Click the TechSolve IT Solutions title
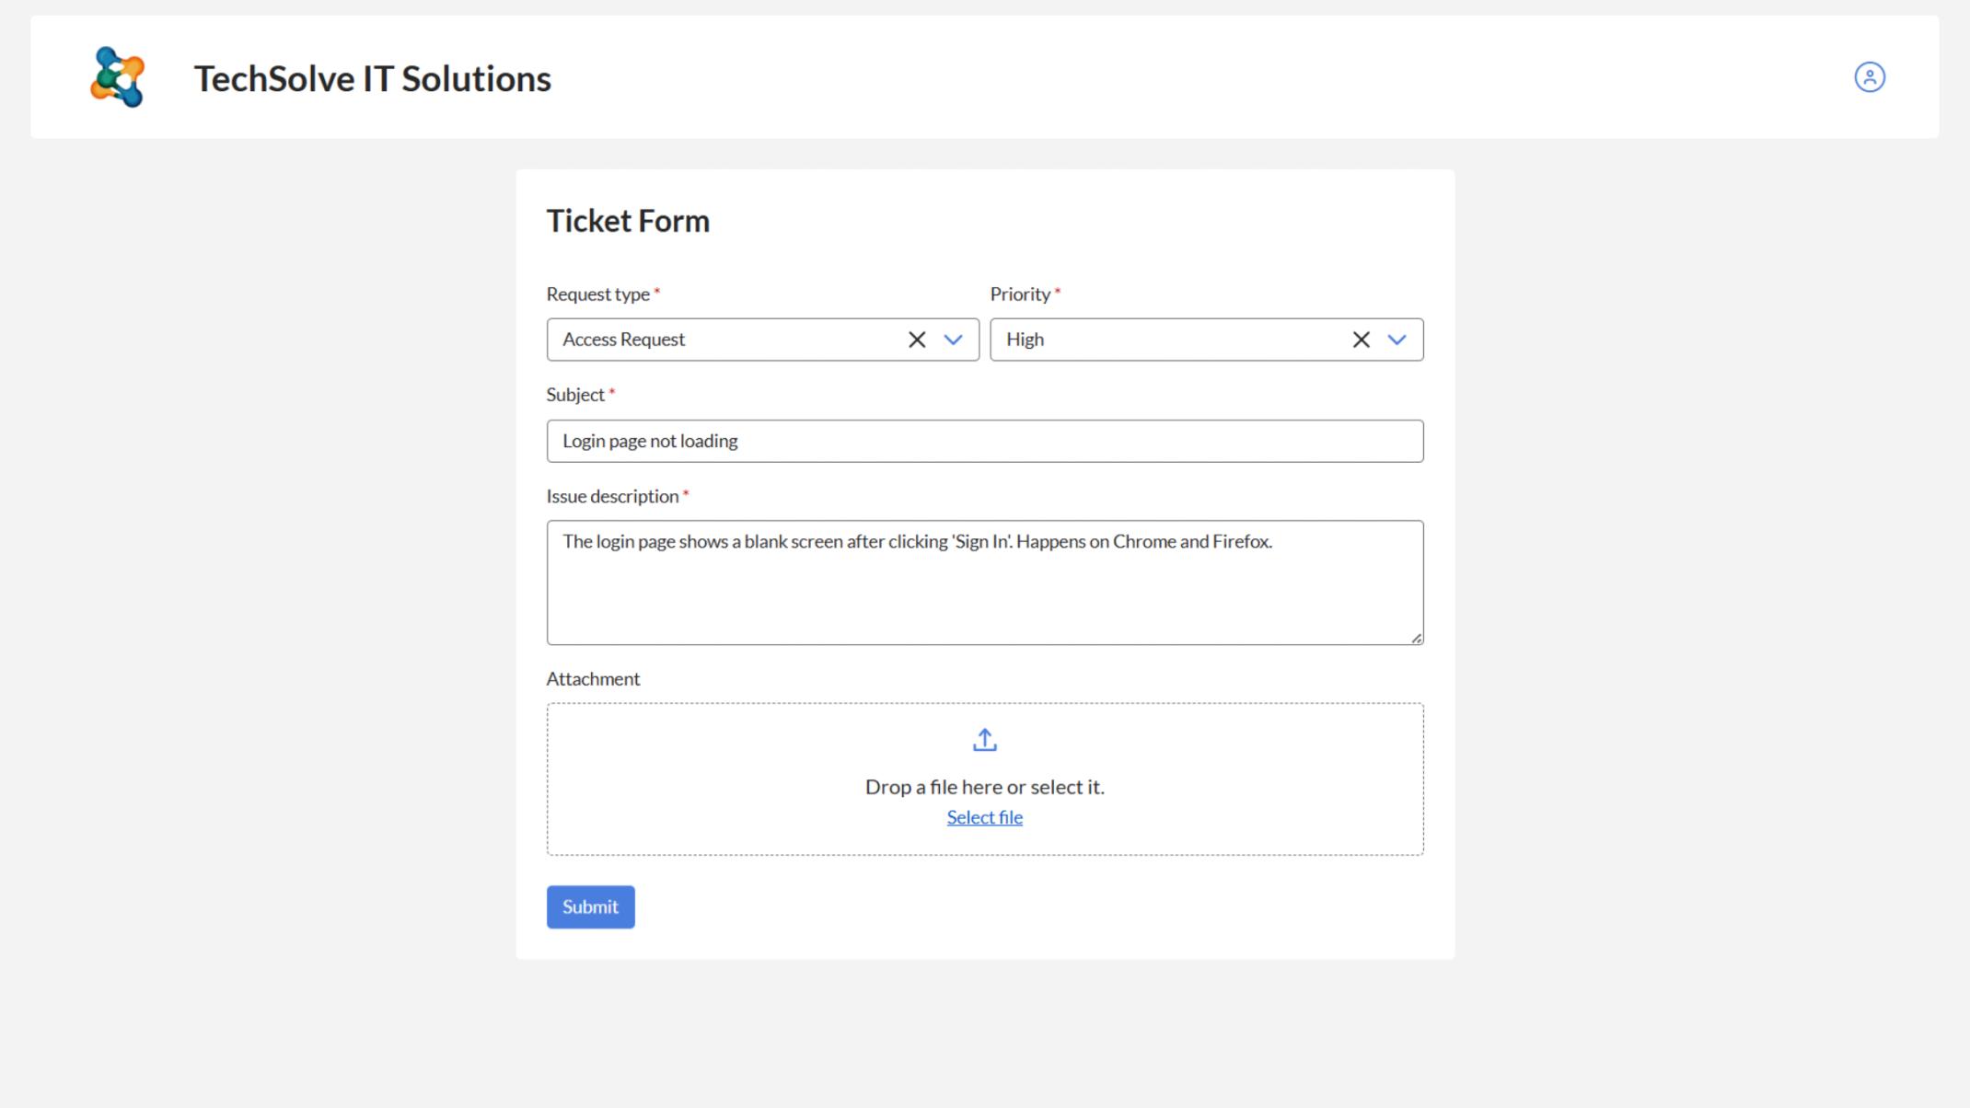Viewport: 1970px width, 1108px height. (372, 78)
